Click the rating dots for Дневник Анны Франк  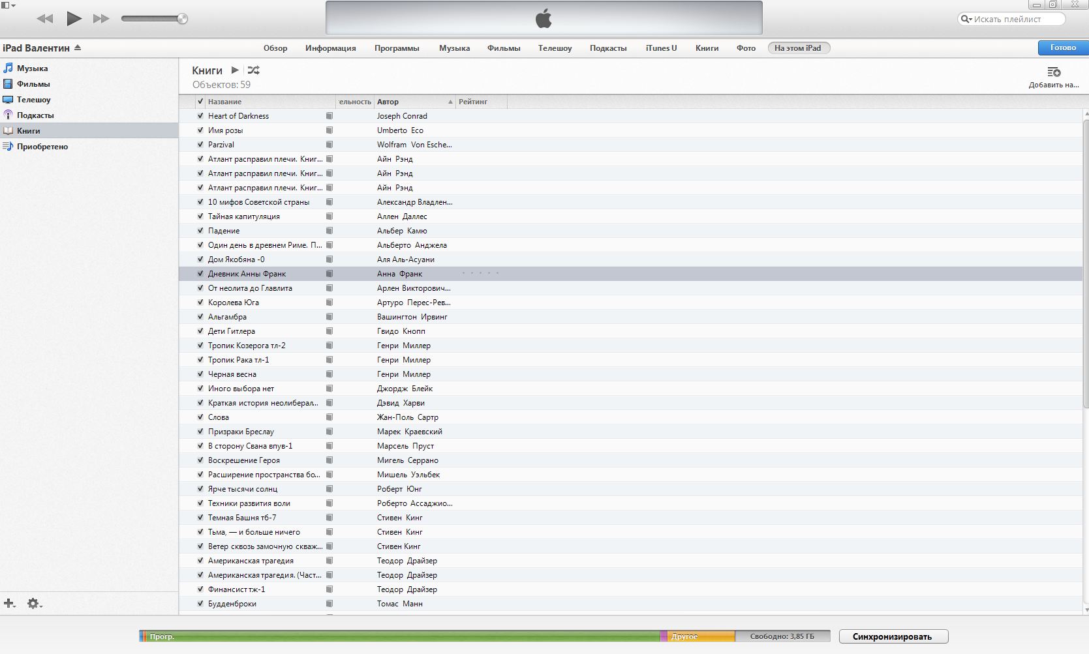coord(480,273)
